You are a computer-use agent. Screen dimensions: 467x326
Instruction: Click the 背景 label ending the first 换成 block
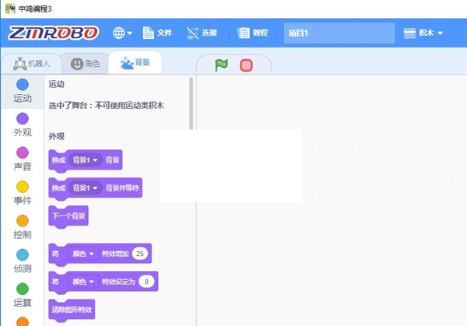click(x=112, y=160)
